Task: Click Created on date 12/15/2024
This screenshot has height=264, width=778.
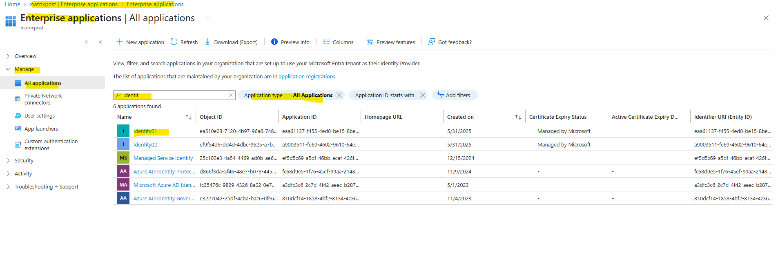Action: (461, 158)
